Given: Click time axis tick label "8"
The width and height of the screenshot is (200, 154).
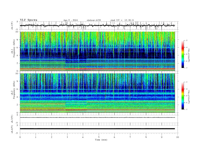Looking at the screenshot, I should tap(146, 137).
